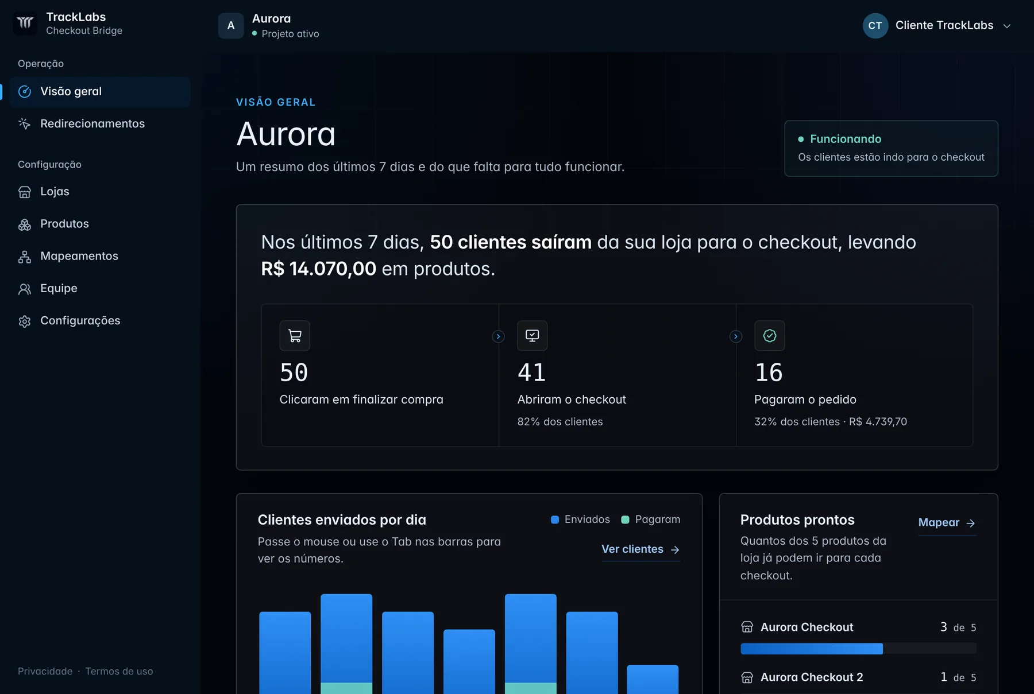Click the 'Clicaram em finalizar compra' label
Viewport: 1034px width, 694px height.
[x=361, y=400]
